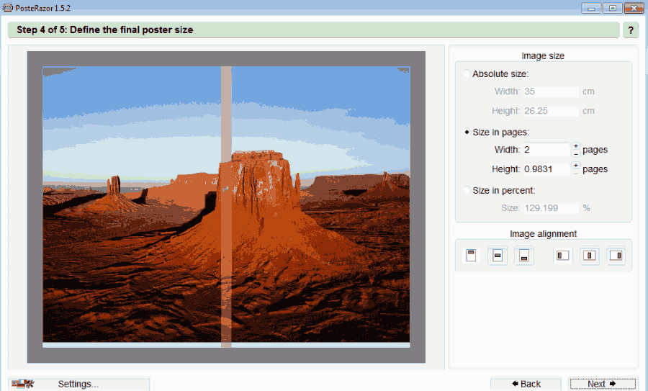This screenshot has width=648, height=391.
Task: Click the 'Image alignment' heading
Action: click(x=543, y=234)
